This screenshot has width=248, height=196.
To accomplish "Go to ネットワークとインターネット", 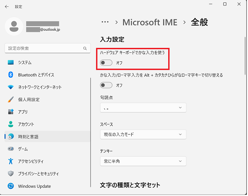I will click(x=47, y=87).
